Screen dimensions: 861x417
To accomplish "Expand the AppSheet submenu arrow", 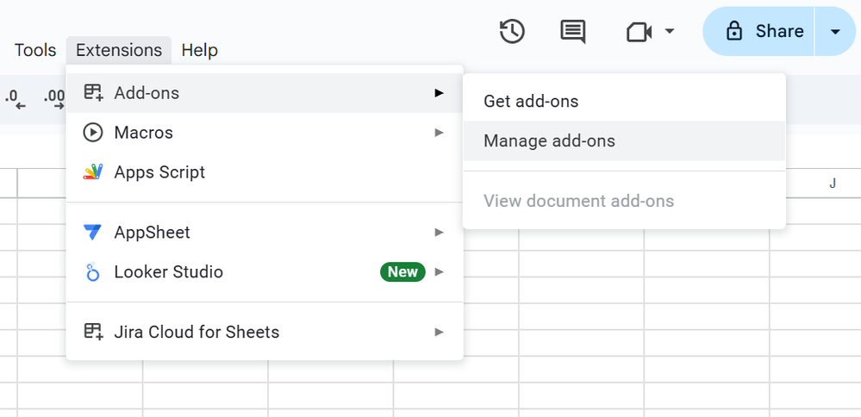I will pos(439,232).
